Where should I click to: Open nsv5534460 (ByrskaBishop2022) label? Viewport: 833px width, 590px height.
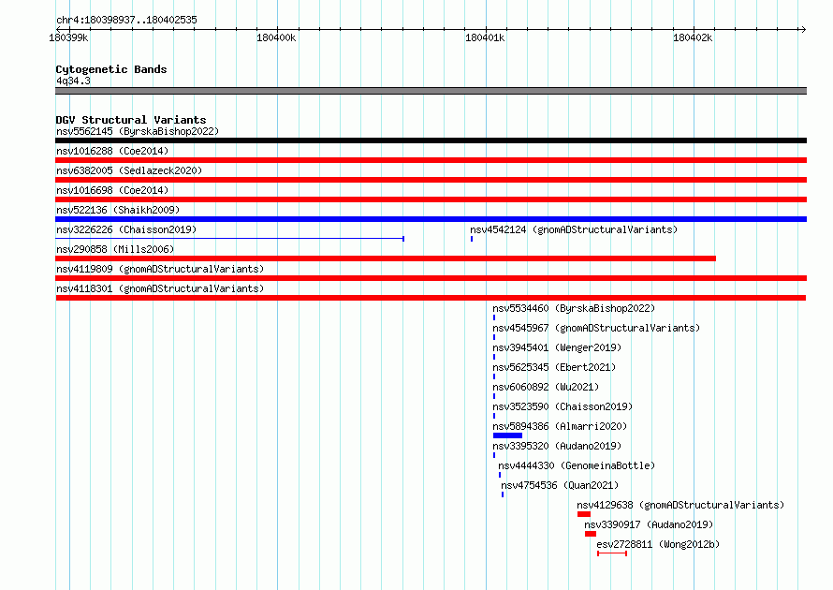tap(574, 308)
